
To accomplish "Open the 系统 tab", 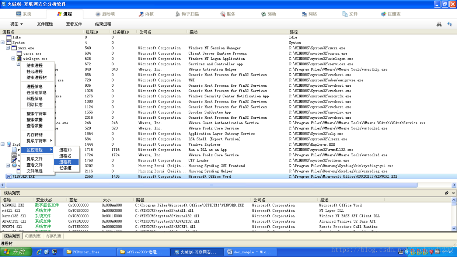I will click(x=24, y=14).
